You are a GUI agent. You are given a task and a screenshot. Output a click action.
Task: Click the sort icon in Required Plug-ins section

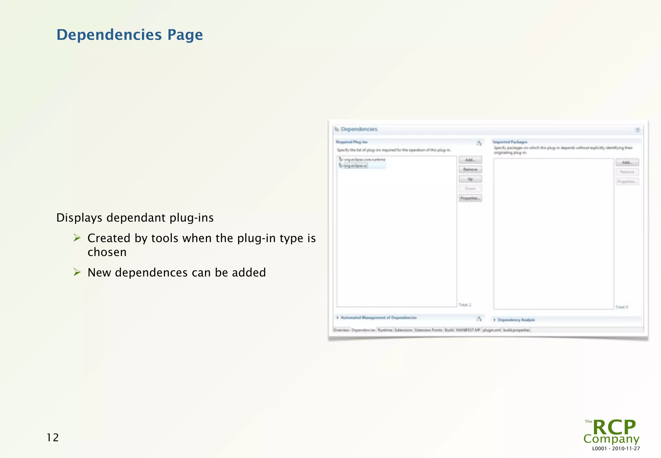pyautogui.click(x=479, y=143)
